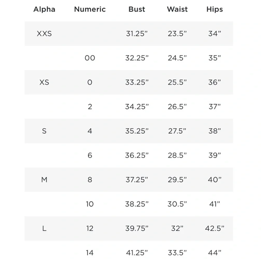The height and width of the screenshot is (261, 261).
Task: Click the L alpha size label
Action: 44,228
